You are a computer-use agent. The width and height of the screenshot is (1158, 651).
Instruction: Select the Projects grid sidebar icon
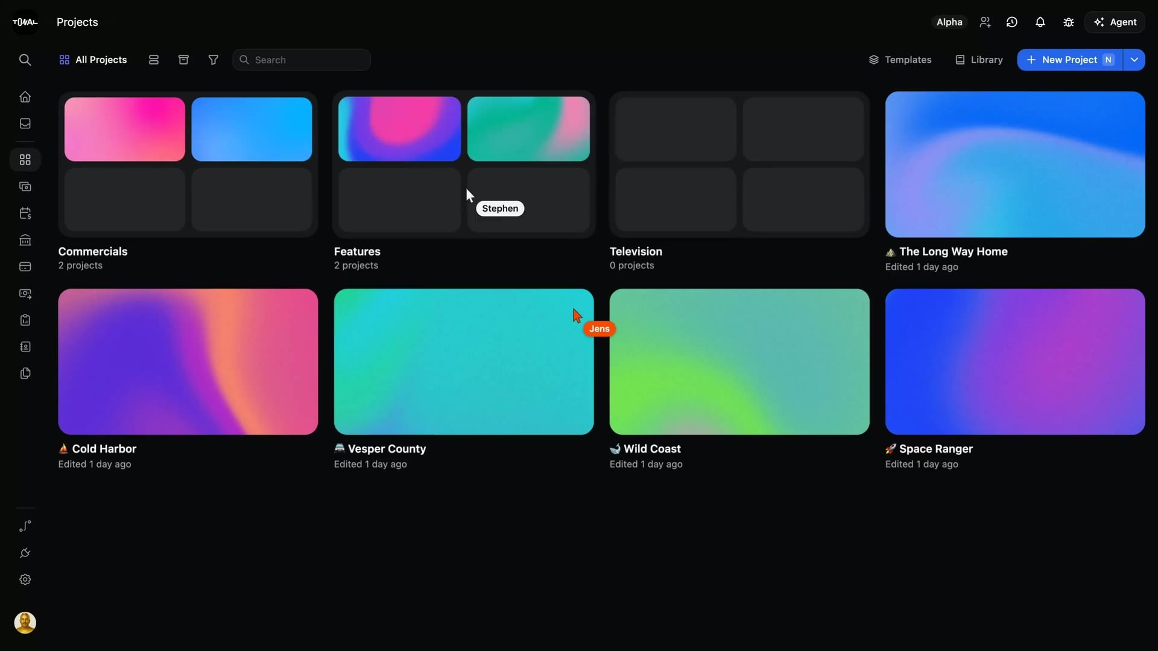(x=25, y=160)
